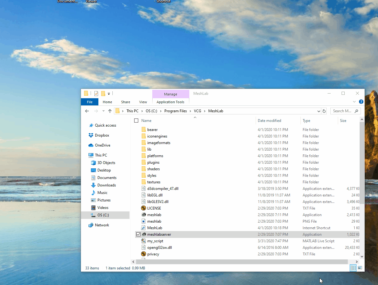Open the Application Tools tab

tap(171, 102)
